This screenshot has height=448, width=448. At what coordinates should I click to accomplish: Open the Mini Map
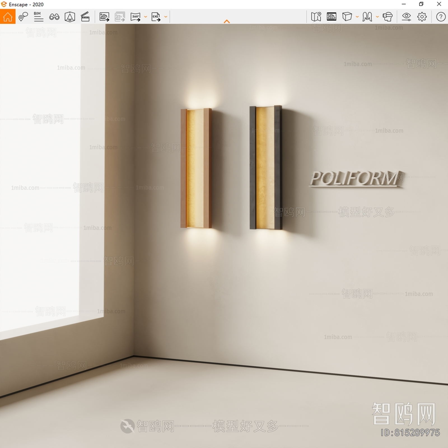(x=316, y=17)
